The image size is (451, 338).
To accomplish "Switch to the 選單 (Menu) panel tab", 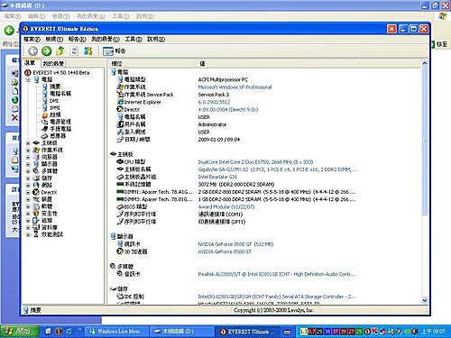I will click(x=31, y=63).
